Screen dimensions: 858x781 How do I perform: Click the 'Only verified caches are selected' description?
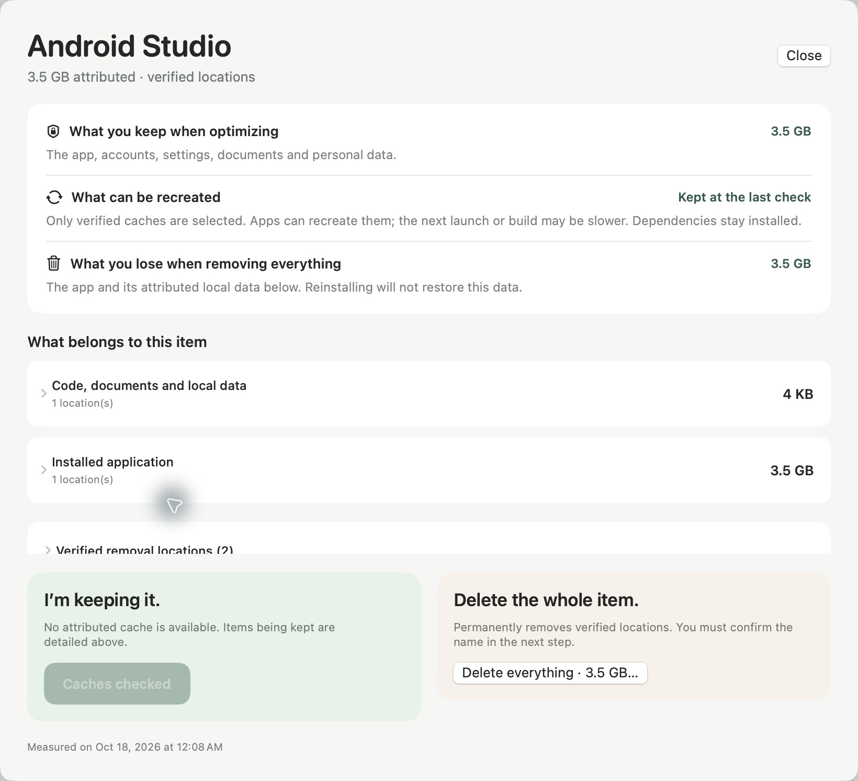[424, 221]
